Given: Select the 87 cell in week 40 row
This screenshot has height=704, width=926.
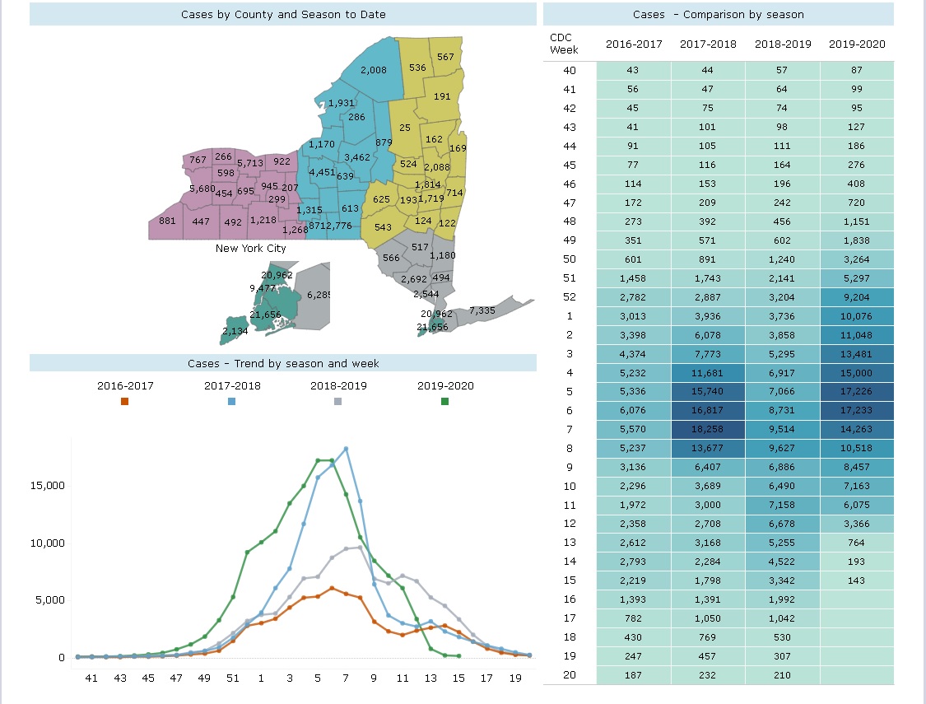Looking at the screenshot, I should [857, 70].
